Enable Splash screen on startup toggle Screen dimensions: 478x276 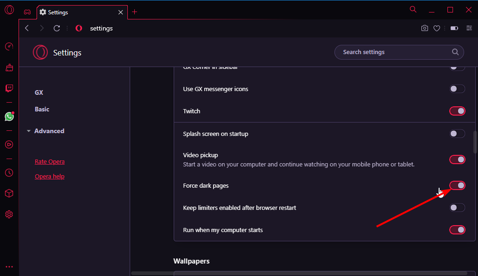click(457, 134)
